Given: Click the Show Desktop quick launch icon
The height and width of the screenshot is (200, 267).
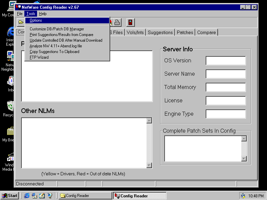Looking at the screenshot, I should coord(42,196).
